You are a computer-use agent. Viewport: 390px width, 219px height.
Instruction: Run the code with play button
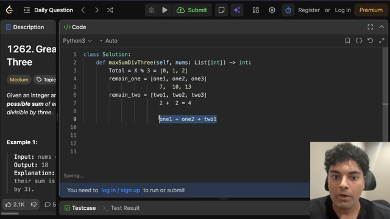[x=165, y=10]
